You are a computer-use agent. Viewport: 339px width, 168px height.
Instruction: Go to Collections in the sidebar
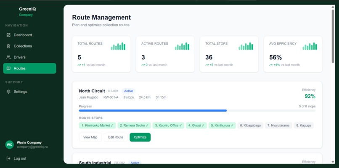pyautogui.click(x=29, y=46)
